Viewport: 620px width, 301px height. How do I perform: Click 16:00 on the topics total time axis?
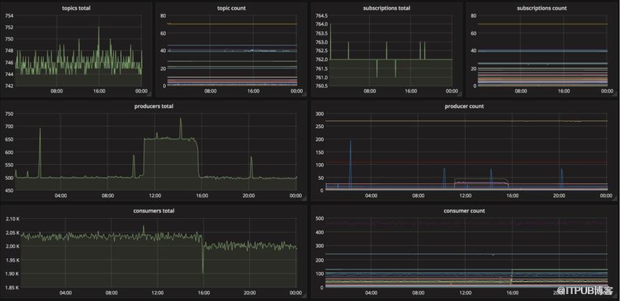click(x=99, y=91)
